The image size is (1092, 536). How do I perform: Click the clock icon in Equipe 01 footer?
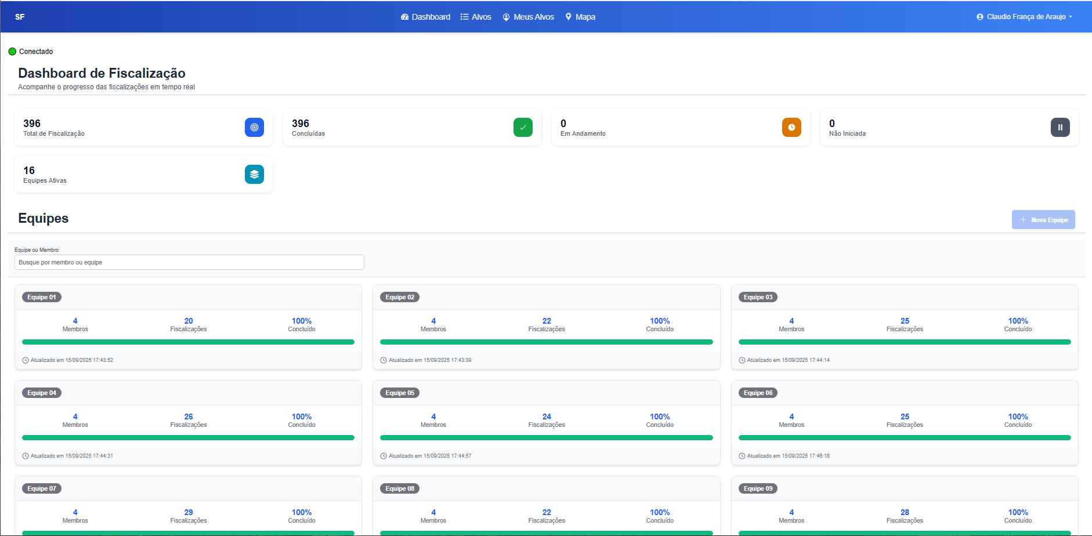tap(26, 360)
